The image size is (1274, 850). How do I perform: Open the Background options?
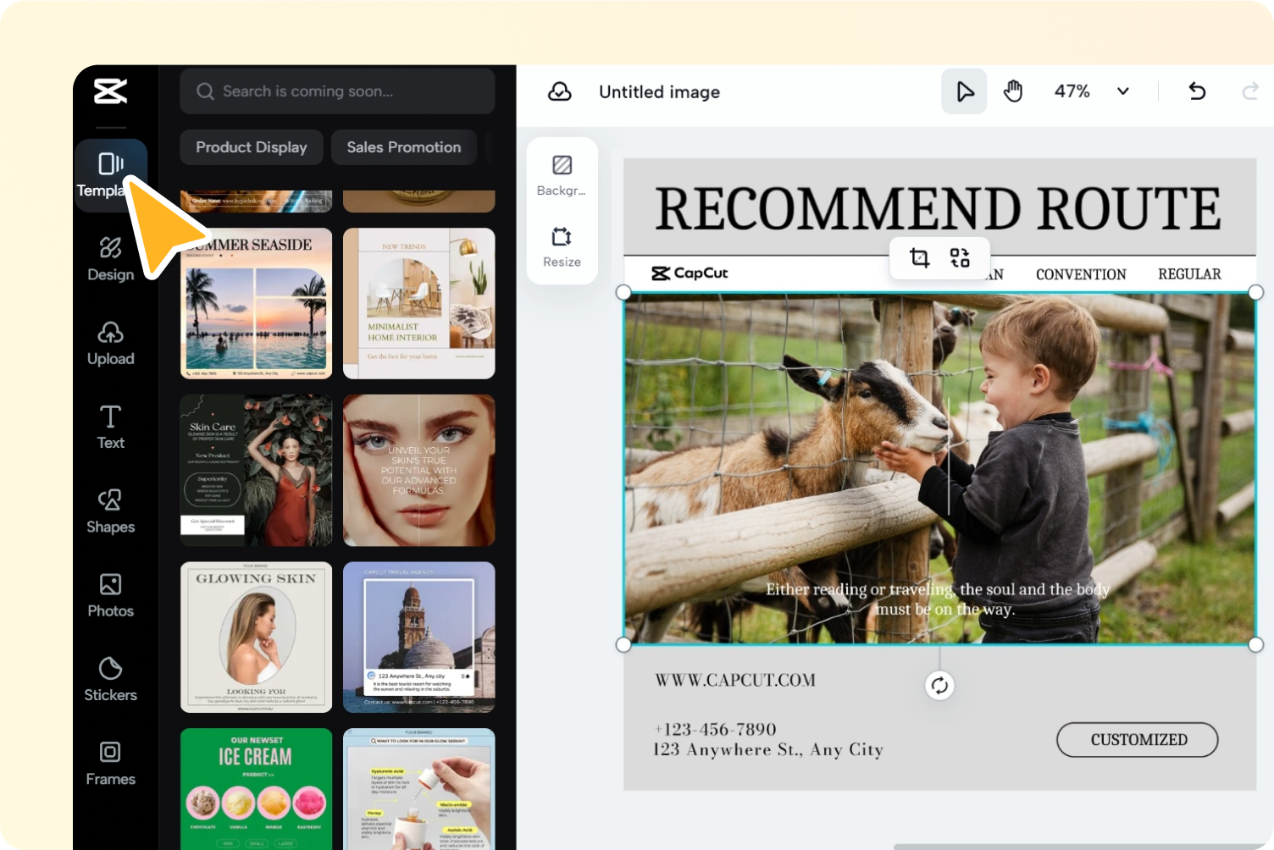(x=562, y=175)
